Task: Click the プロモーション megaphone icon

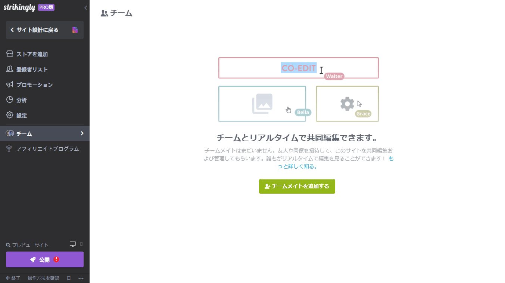Action: [x=9, y=84]
